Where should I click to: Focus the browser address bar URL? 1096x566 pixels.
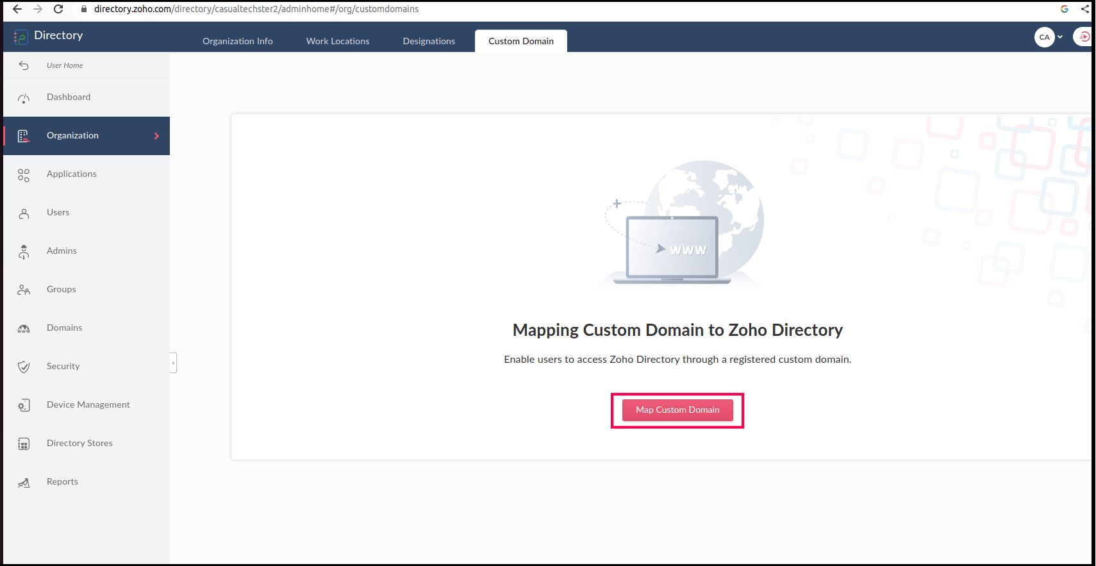[256, 9]
